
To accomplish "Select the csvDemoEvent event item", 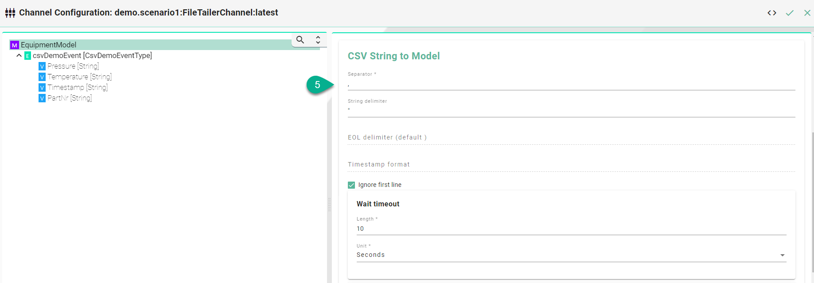I will (x=92, y=55).
